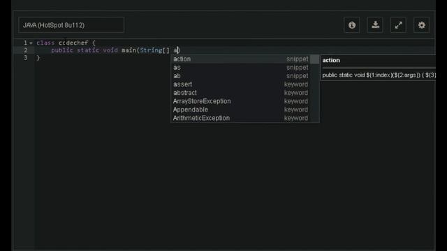Click the autocomplete list scrollbar thumb
The image size is (447, 251).
click(x=315, y=59)
